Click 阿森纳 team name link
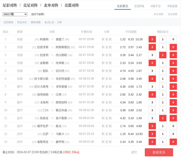The image size is (181, 158). click(x=44, y=39)
